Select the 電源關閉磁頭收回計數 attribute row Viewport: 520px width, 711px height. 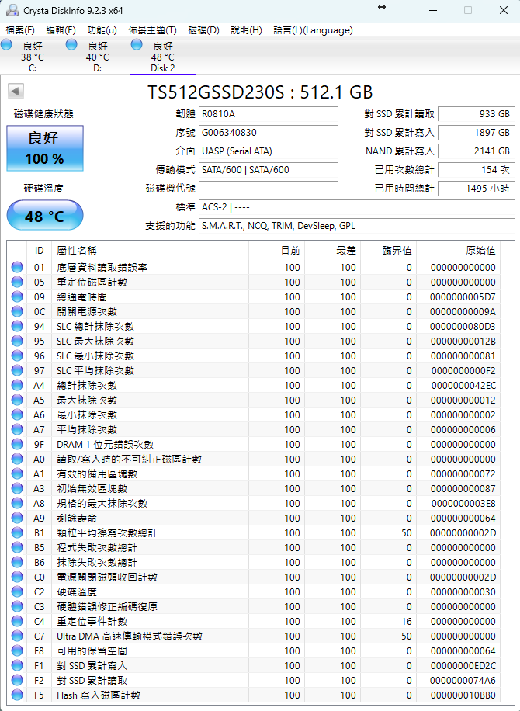tap(255, 577)
